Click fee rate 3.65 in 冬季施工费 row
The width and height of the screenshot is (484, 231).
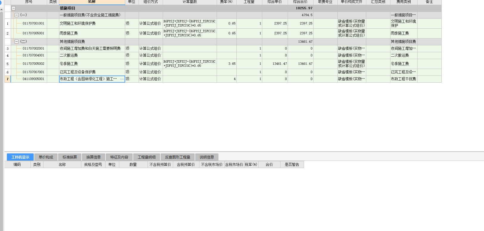click(227, 64)
